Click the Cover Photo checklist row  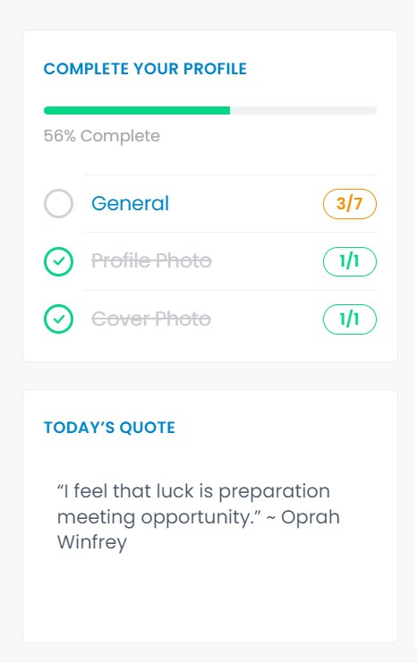point(210,319)
